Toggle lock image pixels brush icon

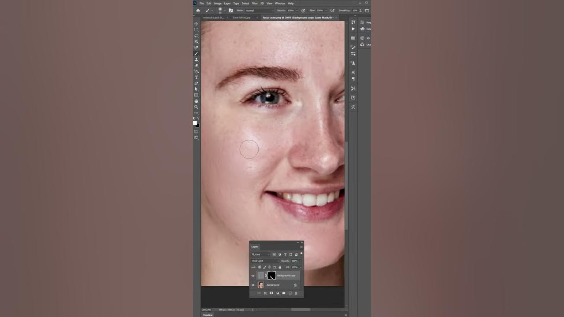pos(265,267)
